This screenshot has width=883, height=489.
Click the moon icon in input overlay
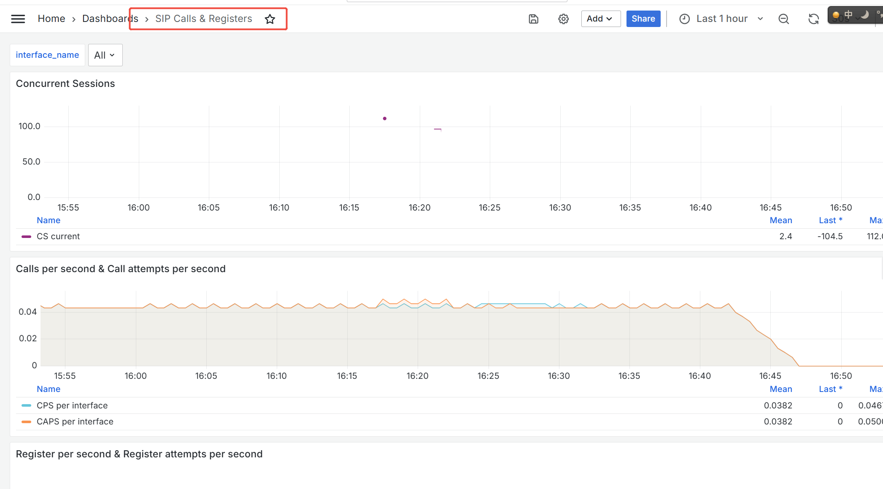[864, 15]
